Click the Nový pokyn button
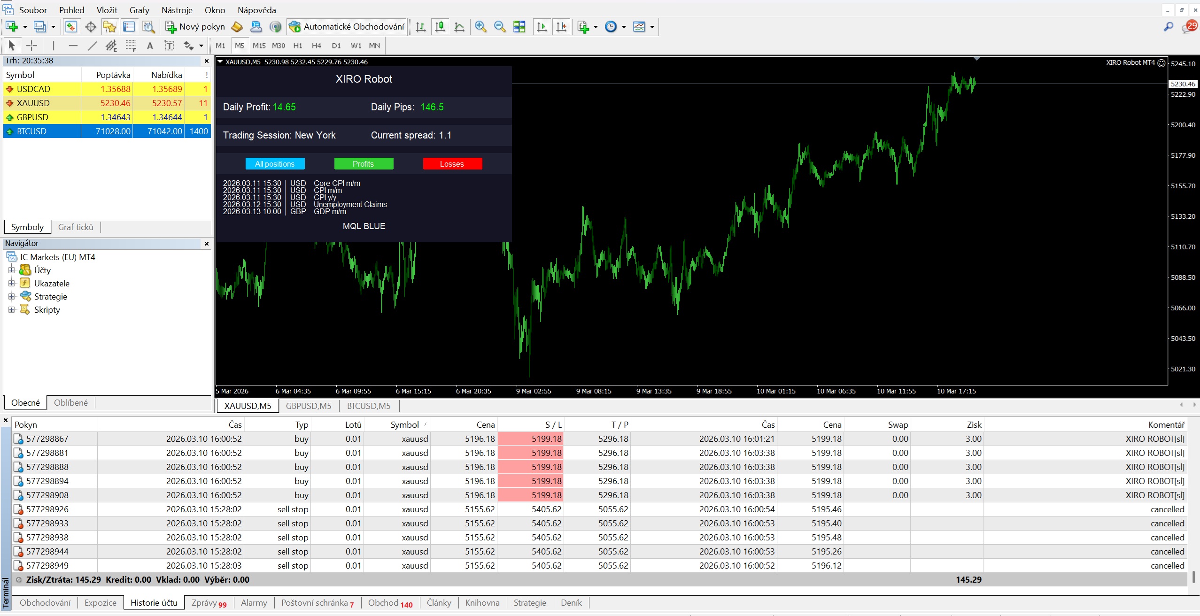 coord(195,27)
